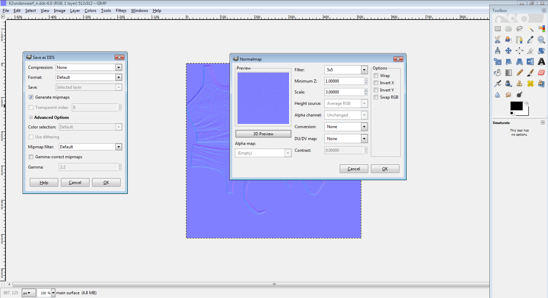The height and width of the screenshot is (298, 548).
Task: Select the Text tool
Action: pyautogui.click(x=541, y=62)
